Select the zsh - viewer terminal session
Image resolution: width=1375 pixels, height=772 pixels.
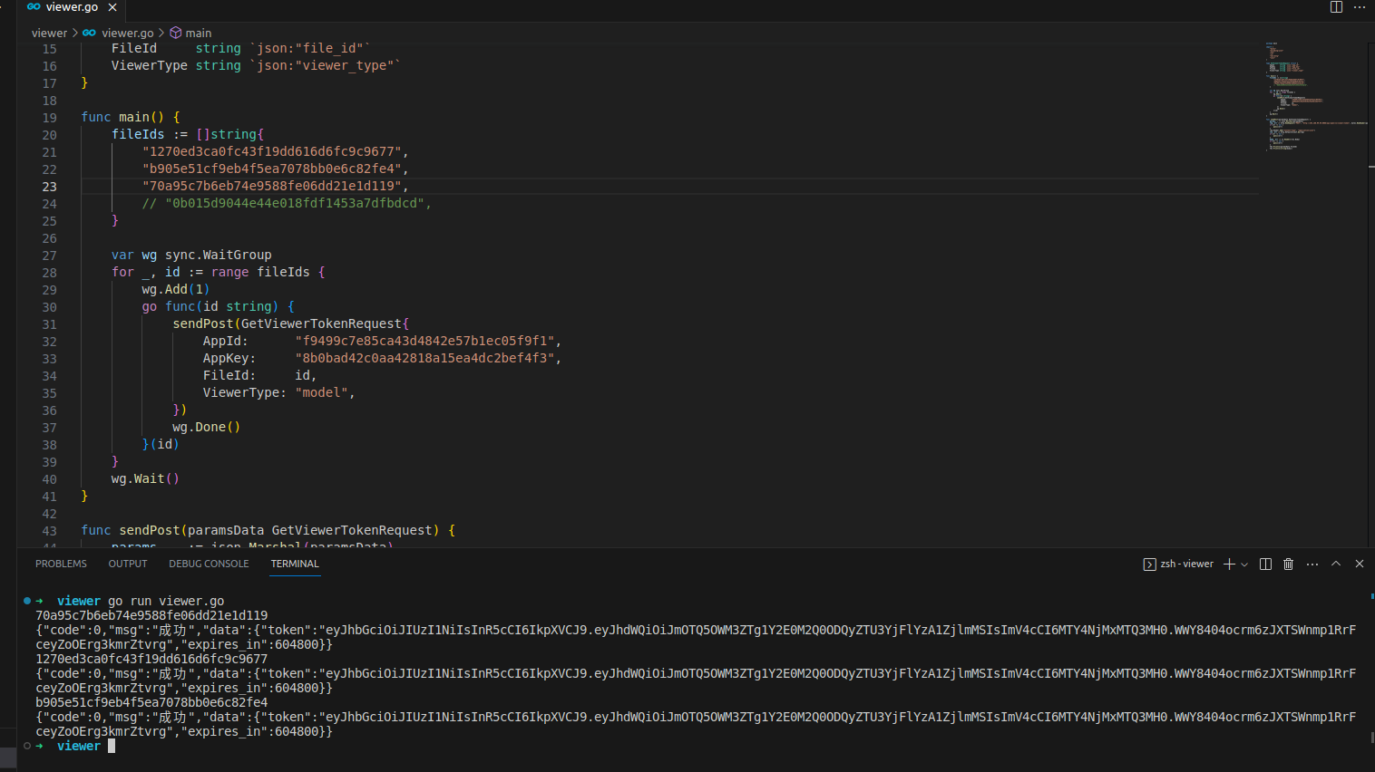point(1185,564)
